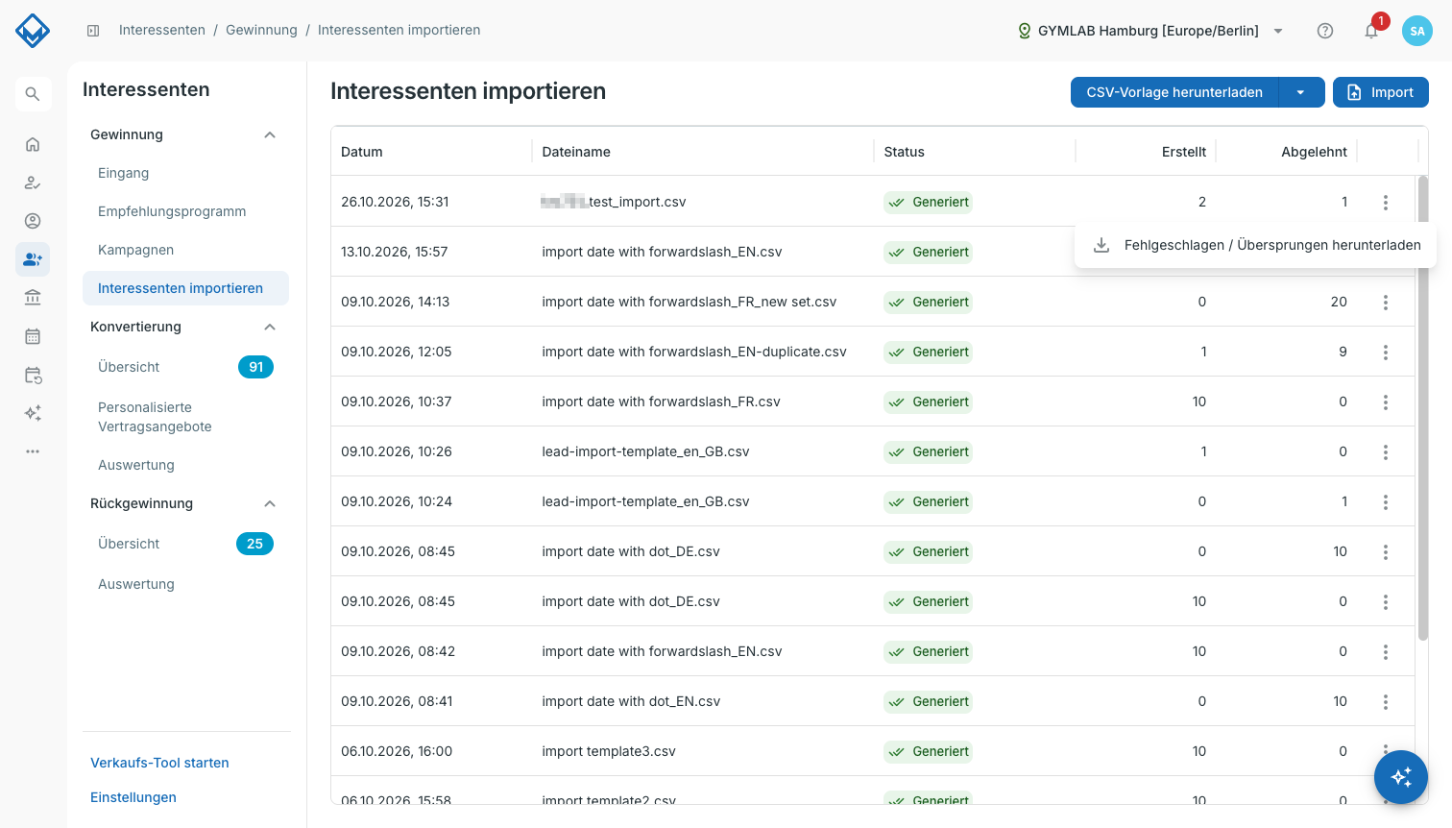Click the table's vertical scrollbar
Image resolution: width=1452 pixels, height=828 pixels.
click(1423, 408)
